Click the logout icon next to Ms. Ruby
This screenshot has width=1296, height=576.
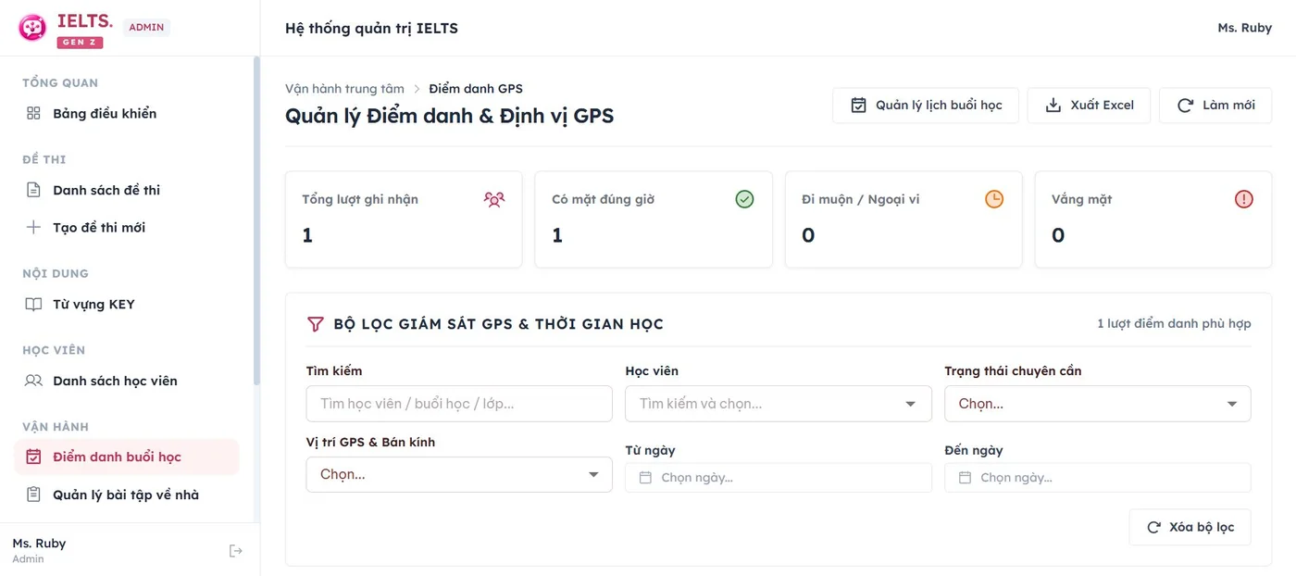(x=236, y=551)
